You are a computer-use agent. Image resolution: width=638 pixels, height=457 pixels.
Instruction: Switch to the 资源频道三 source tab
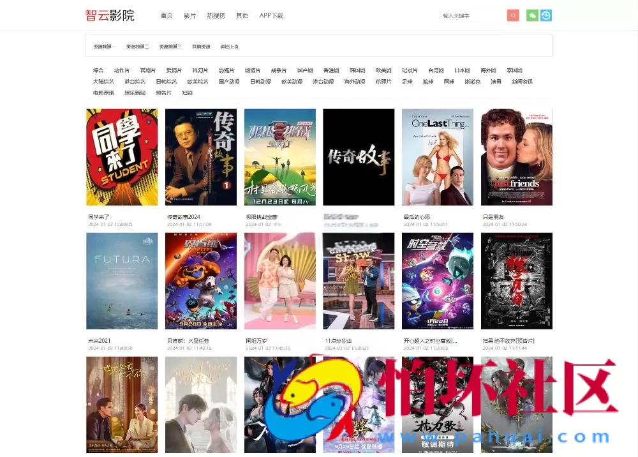coord(172,46)
